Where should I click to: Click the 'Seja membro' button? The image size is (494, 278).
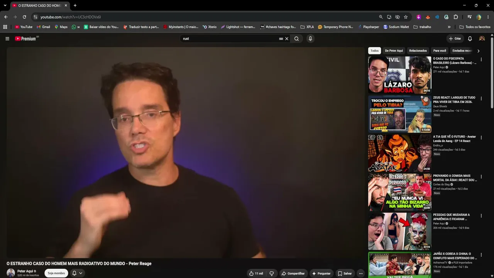coord(56,273)
